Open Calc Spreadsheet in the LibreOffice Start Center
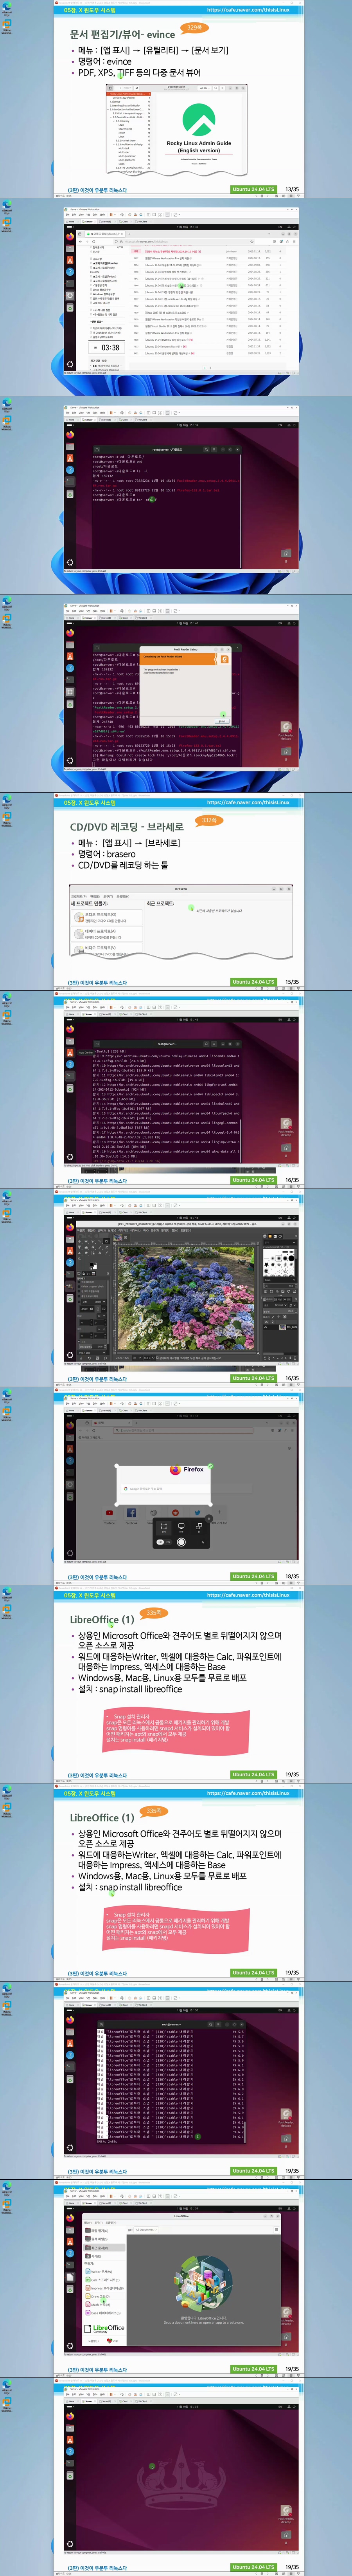This screenshot has height=2576, width=352. [103, 2279]
